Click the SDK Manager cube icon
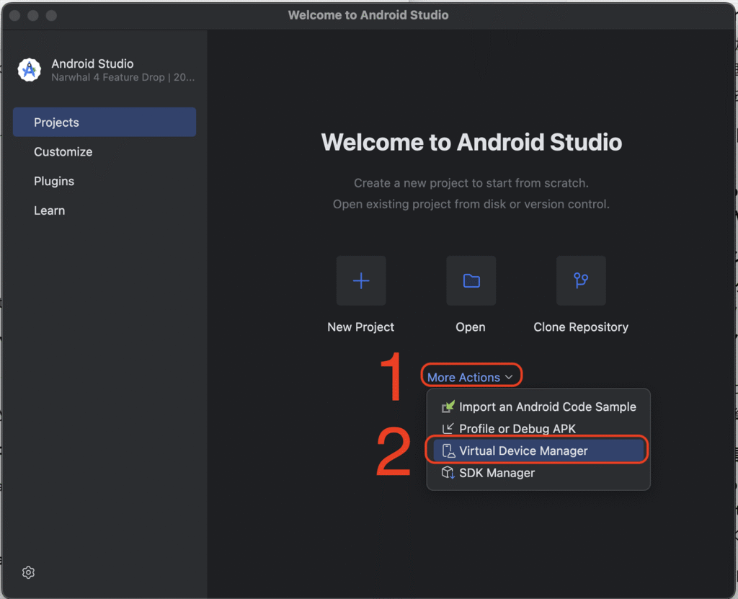The height and width of the screenshot is (599, 738). (448, 473)
